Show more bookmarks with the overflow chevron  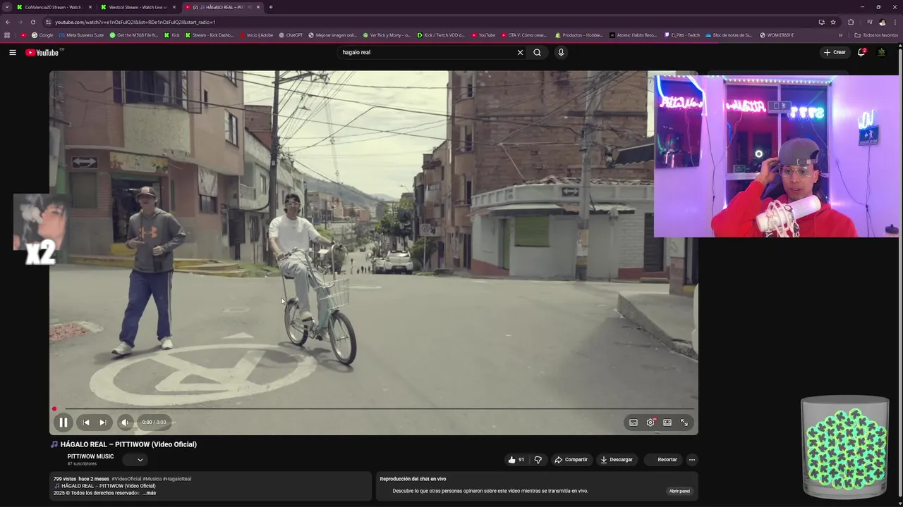point(840,35)
